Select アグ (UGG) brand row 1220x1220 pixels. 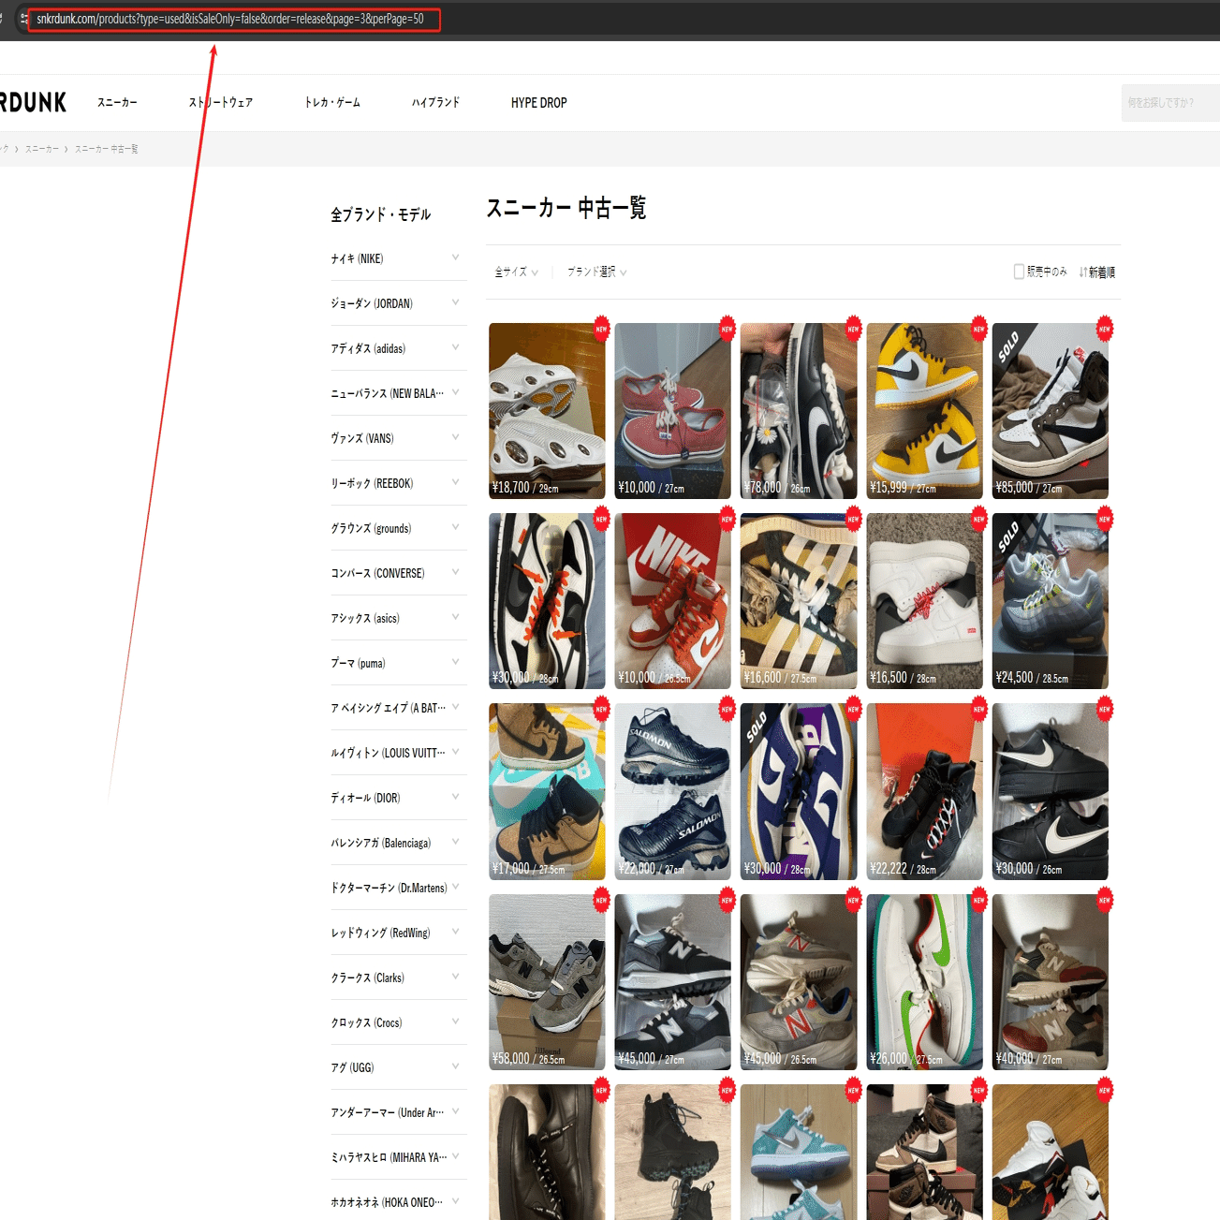pos(398,1067)
